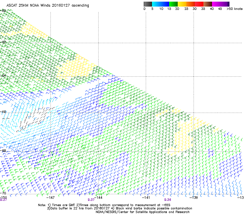Click the NOAA/NESDIS credit line

(142, 212)
